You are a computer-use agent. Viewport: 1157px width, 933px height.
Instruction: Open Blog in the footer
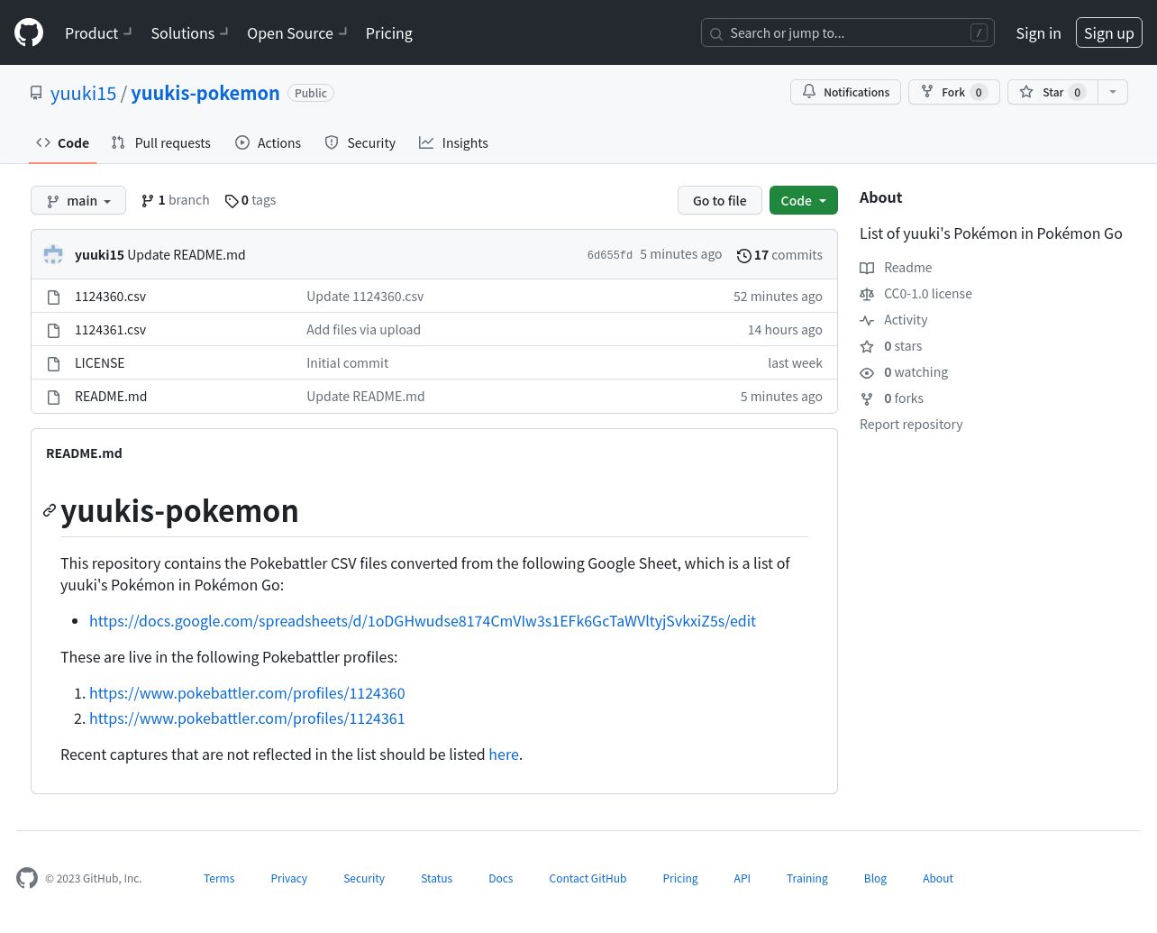tap(875, 879)
